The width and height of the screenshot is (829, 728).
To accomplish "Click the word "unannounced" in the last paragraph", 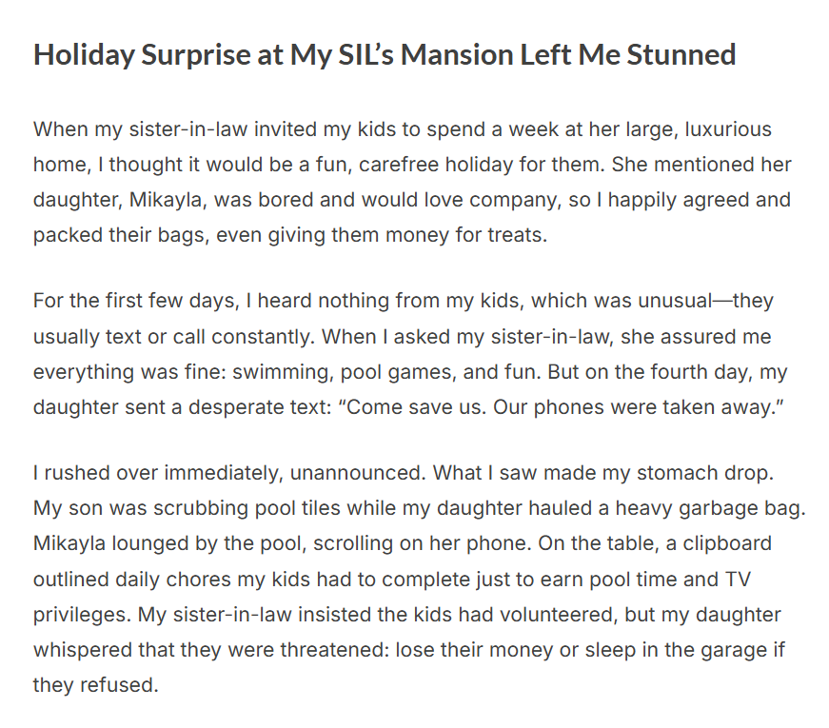I will click(354, 473).
